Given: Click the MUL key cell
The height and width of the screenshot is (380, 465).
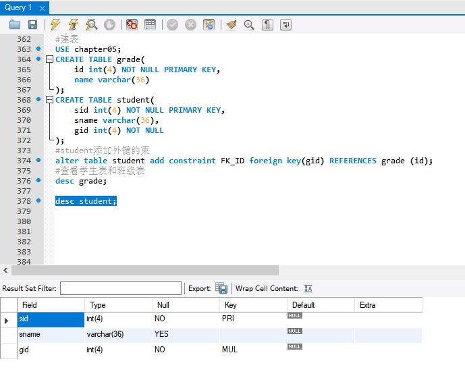Looking at the screenshot, I should tap(253, 350).
